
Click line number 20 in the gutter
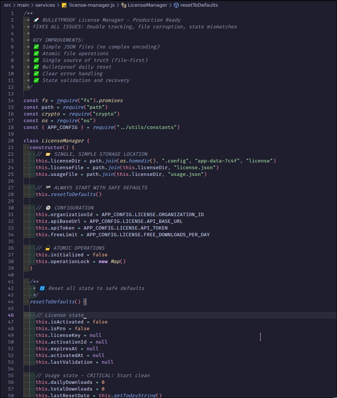[x=11, y=140]
